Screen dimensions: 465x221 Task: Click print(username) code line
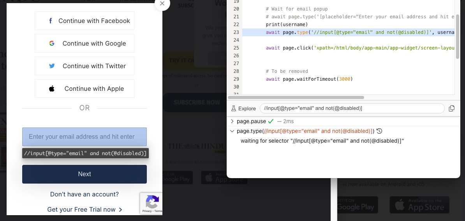click(x=287, y=24)
